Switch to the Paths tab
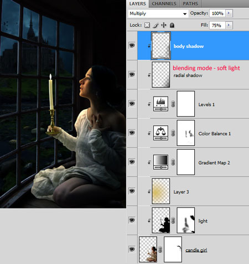 (x=190, y=4)
